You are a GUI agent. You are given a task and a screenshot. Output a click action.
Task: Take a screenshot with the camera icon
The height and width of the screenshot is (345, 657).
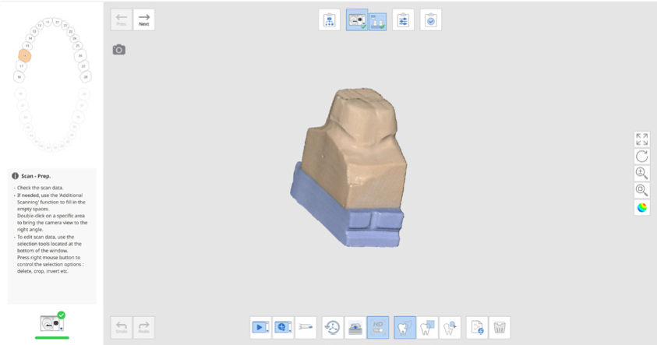point(119,50)
